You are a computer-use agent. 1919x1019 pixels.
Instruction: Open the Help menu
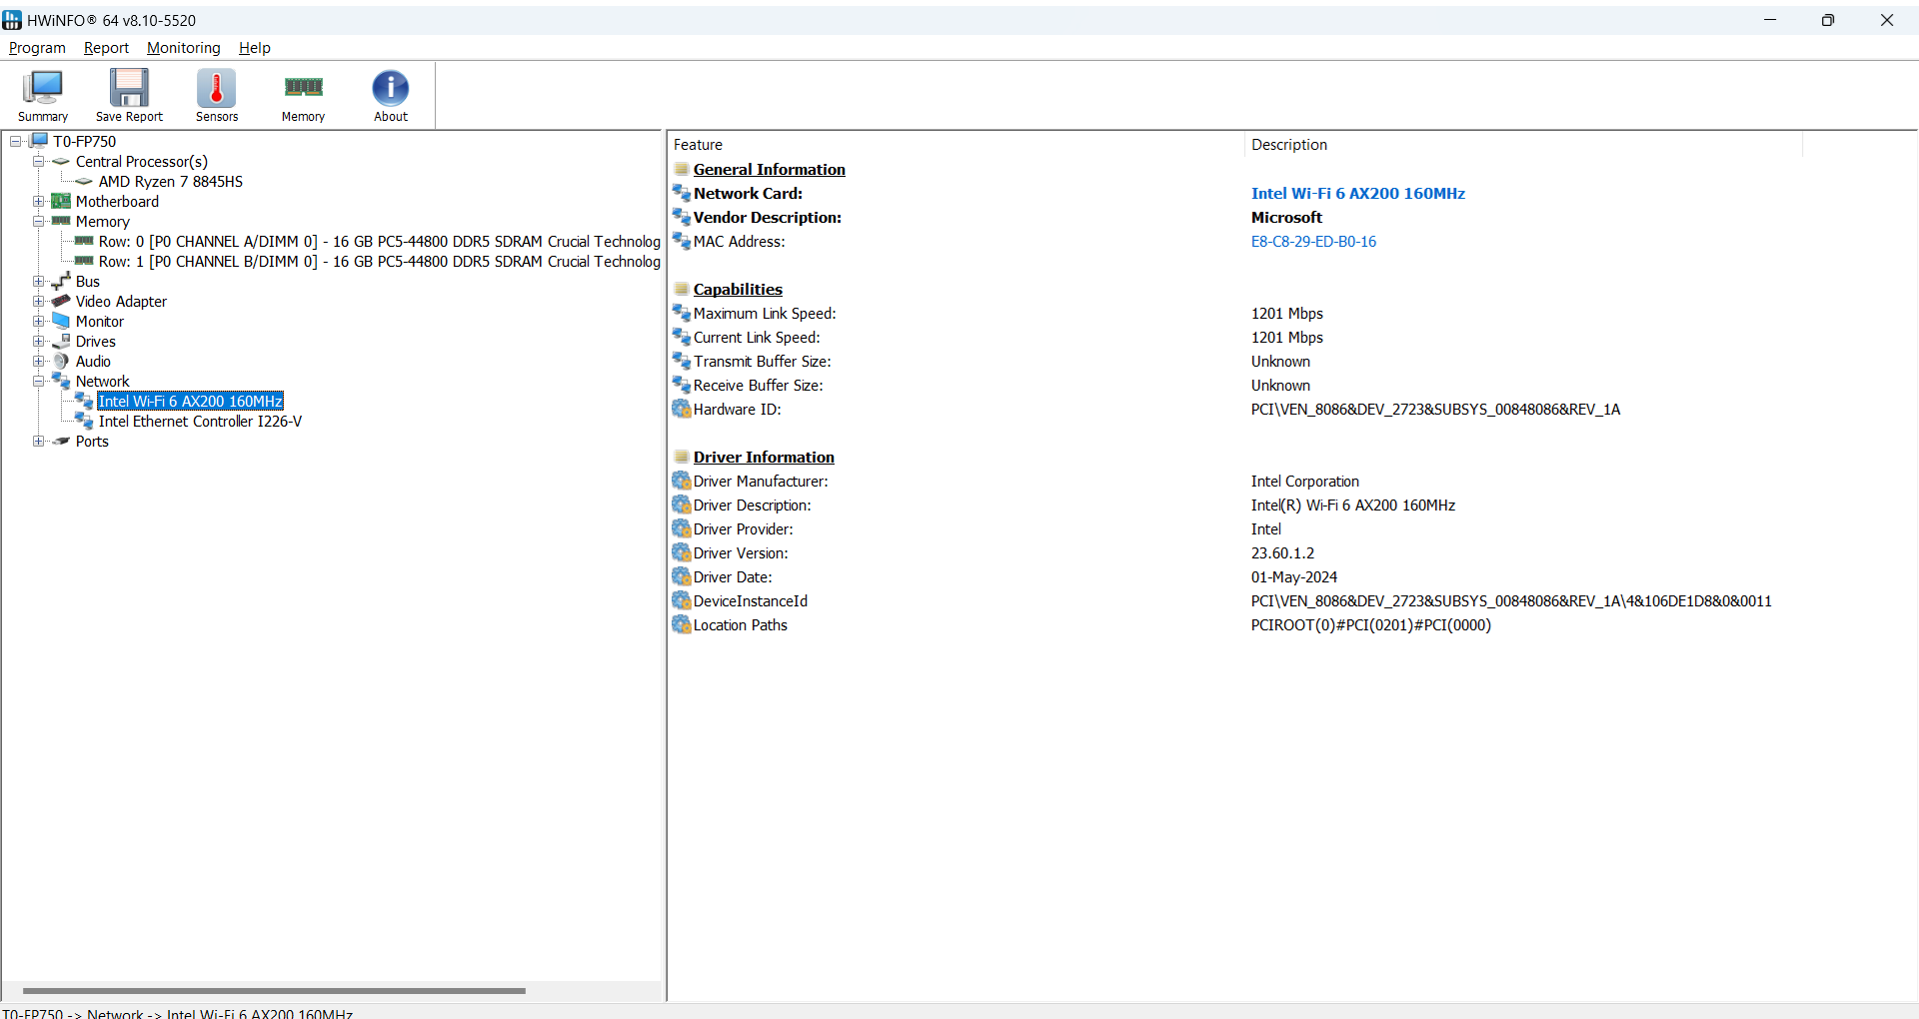254,48
